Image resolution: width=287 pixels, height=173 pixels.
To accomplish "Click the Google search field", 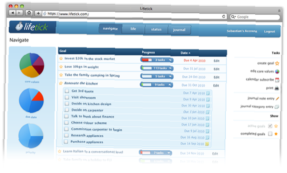I will pyautogui.click(x=255, y=17).
